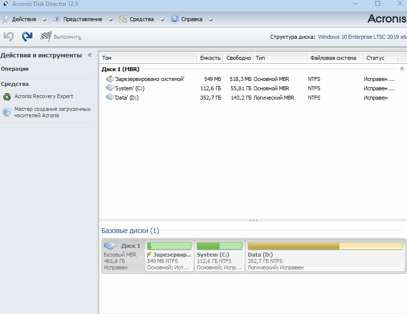
Task: Click the Acronis Recovery Expert icon
Action: 7,97
